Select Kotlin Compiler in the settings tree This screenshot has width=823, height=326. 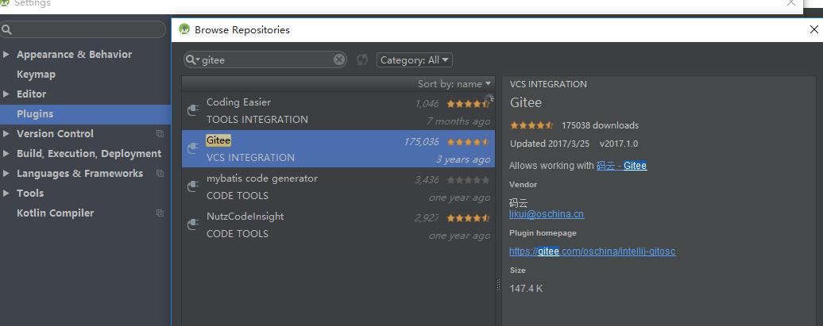[x=55, y=213]
